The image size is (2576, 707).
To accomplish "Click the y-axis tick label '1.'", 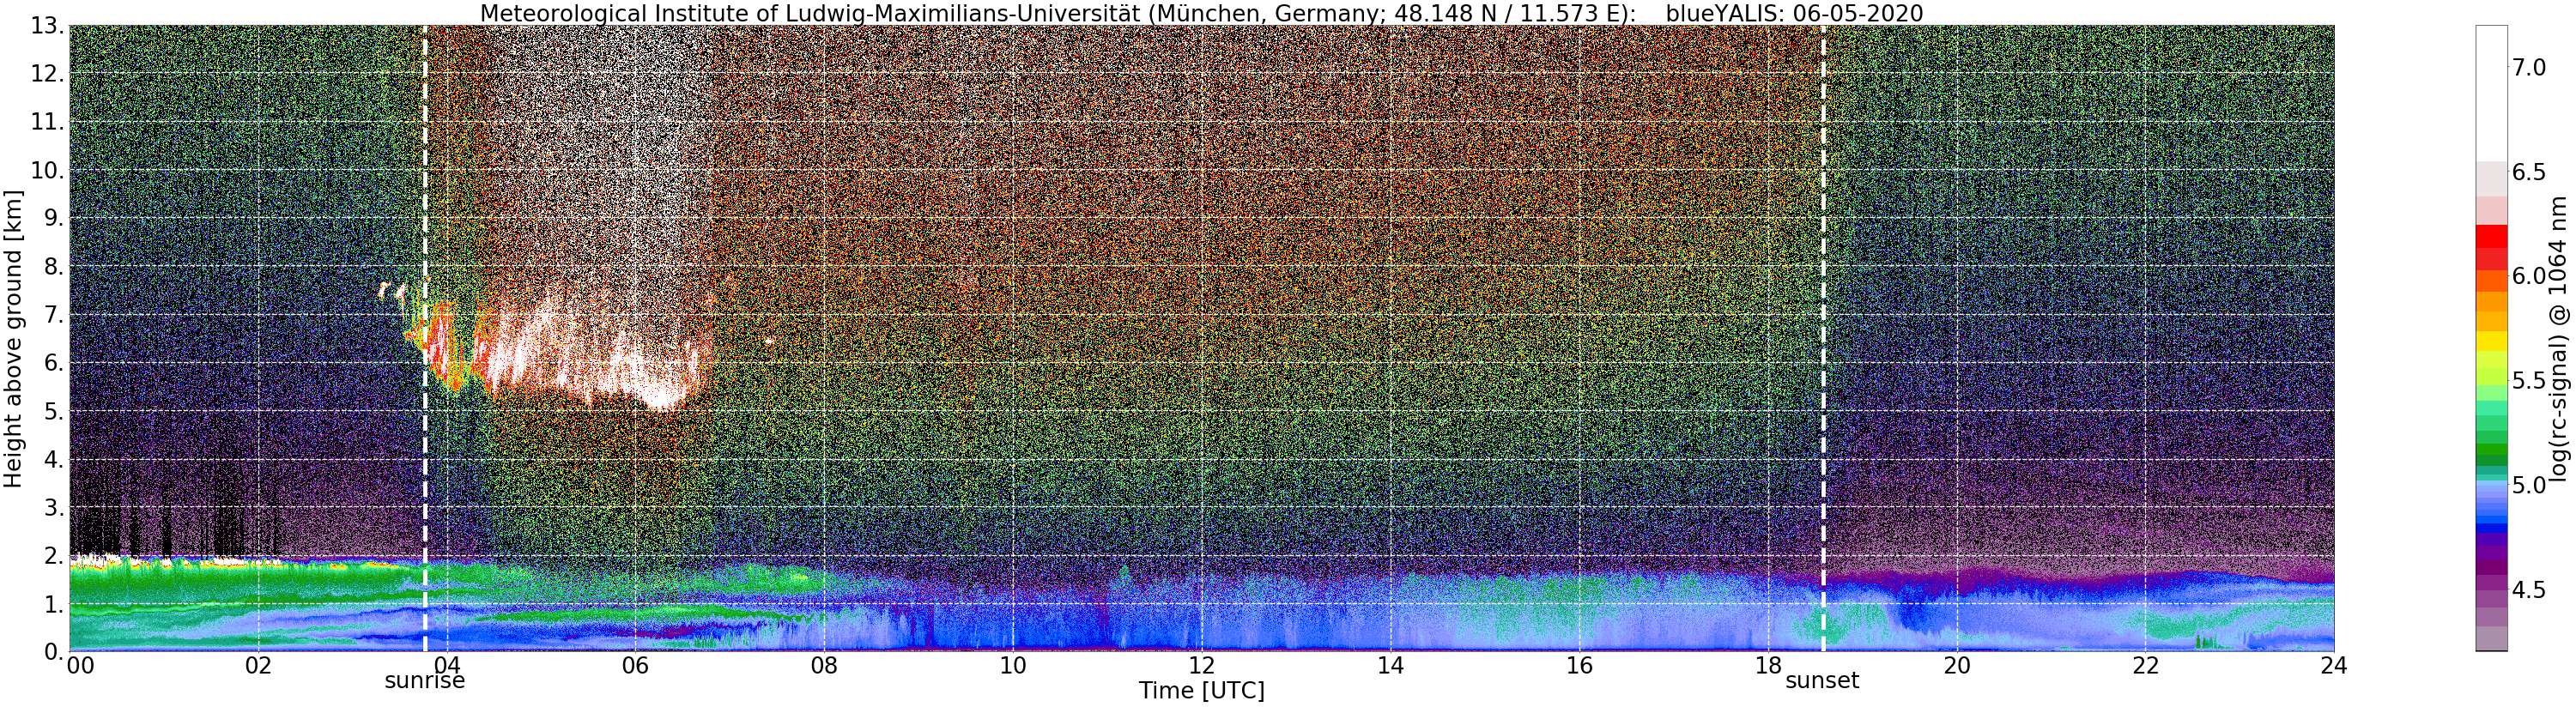I will click(x=55, y=604).
